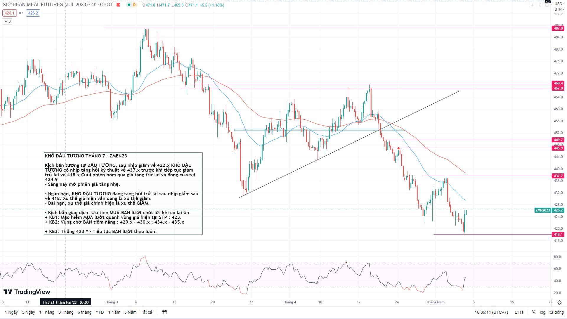The image size is (567, 319).
Task: Select the '3 Tháng' time range
Action: click(x=66, y=312)
